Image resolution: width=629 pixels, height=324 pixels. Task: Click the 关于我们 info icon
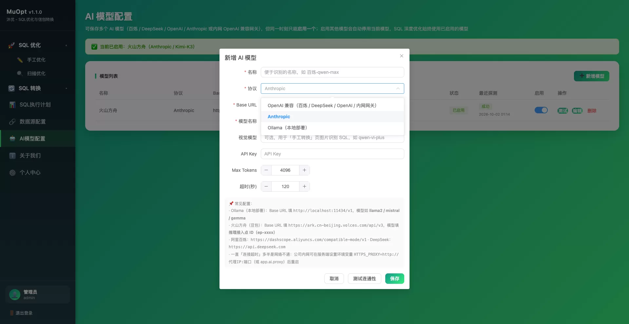click(x=12, y=155)
